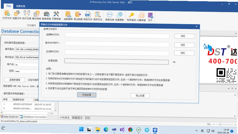Switch to the 数据显示 tab
Viewport: 238px width, 134px height.
tap(77, 118)
